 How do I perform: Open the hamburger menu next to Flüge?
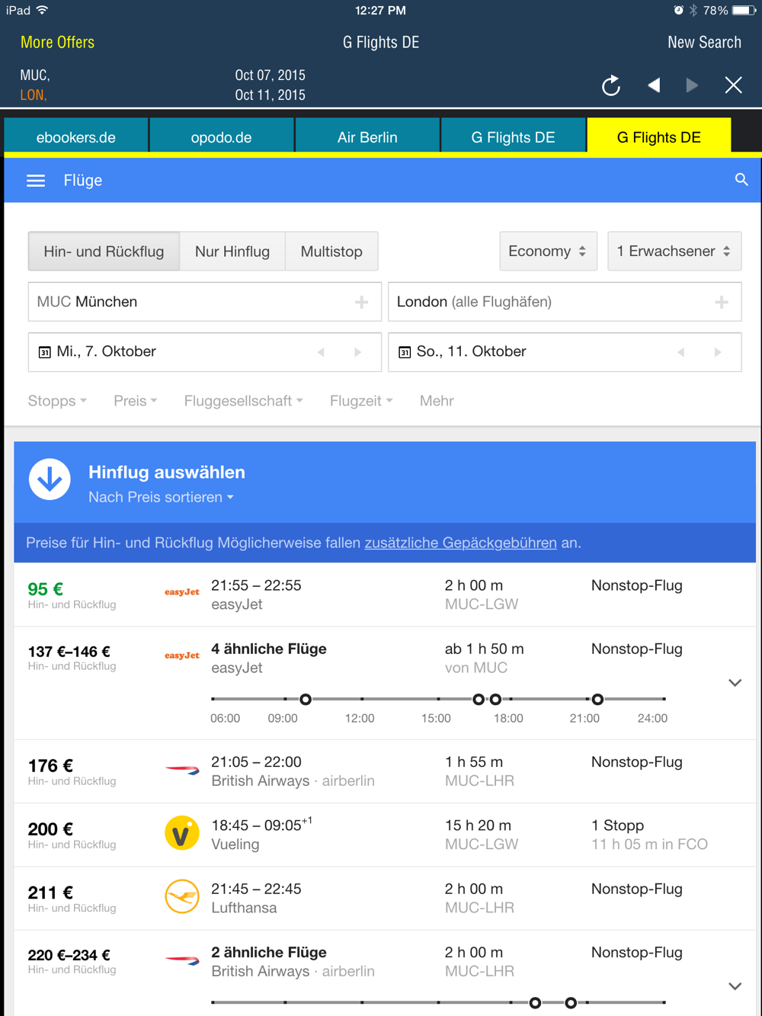[x=36, y=181]
